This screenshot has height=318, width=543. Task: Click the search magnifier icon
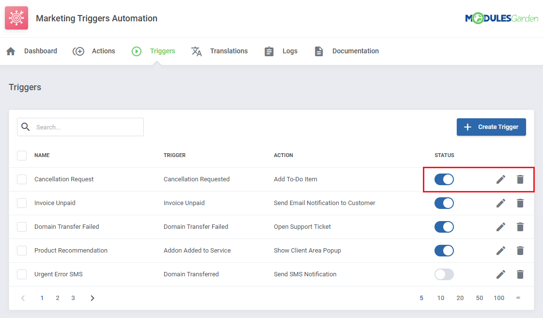click(x=26, y=127)
